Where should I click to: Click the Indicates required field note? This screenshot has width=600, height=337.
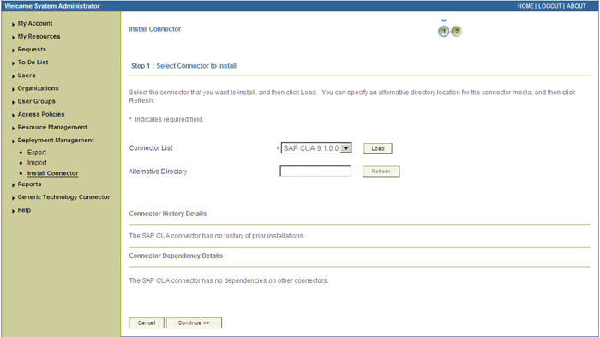pyautogui.click(x=168, y=119)
